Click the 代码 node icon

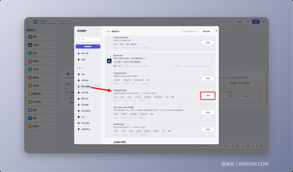click(x=30, y=53)
